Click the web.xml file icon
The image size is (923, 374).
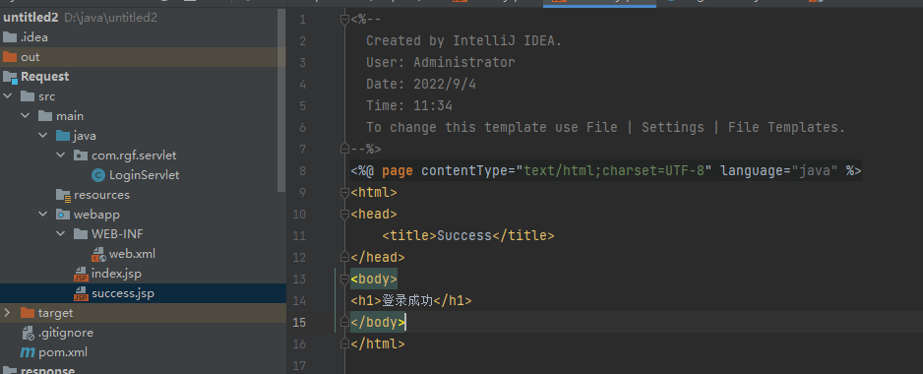pyautogui.click(x=98, y=254)
